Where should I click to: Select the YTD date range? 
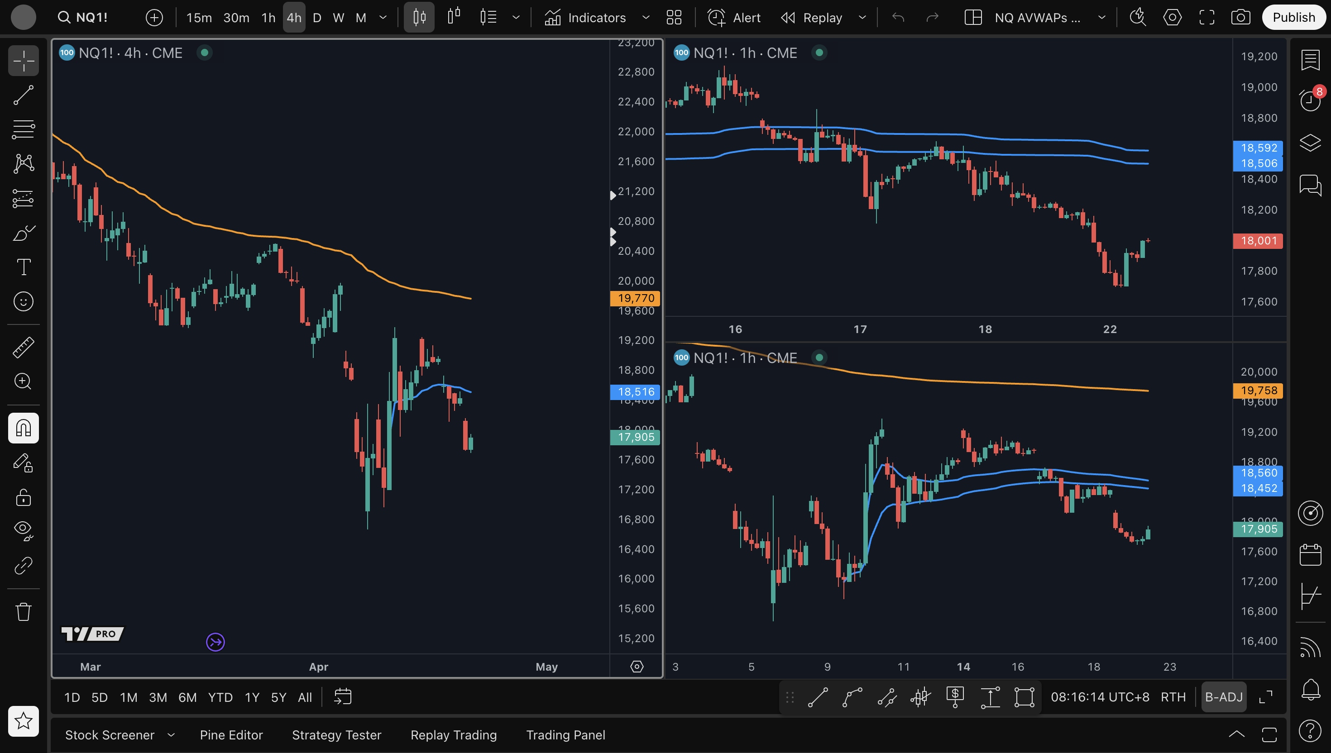[220, 697]
